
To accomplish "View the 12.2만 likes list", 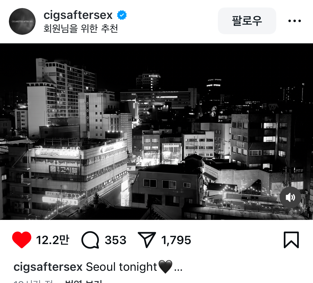I will pos(53,240).
